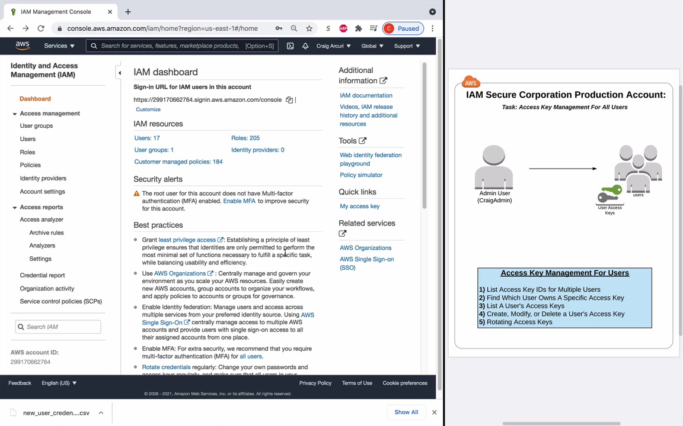This screenshot has width=683, height=426.
Task: Open the notifications bell icon
Action: pyautogui.click(x=305, y=46)
